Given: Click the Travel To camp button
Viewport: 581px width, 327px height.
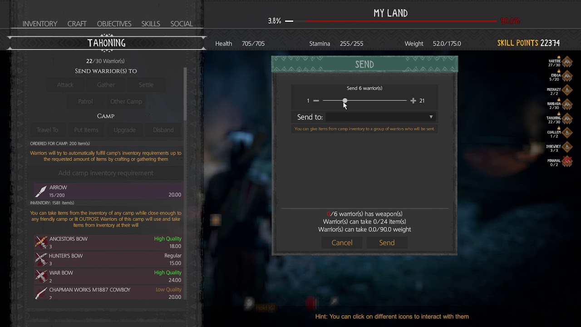Looking at the screenshot, I should 47,130.
